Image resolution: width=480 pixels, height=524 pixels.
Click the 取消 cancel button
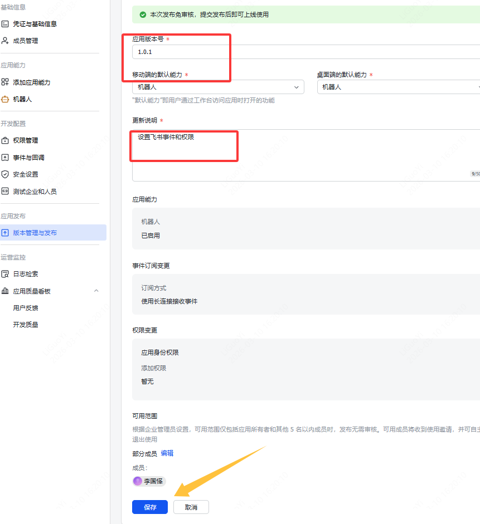(191, 507)
